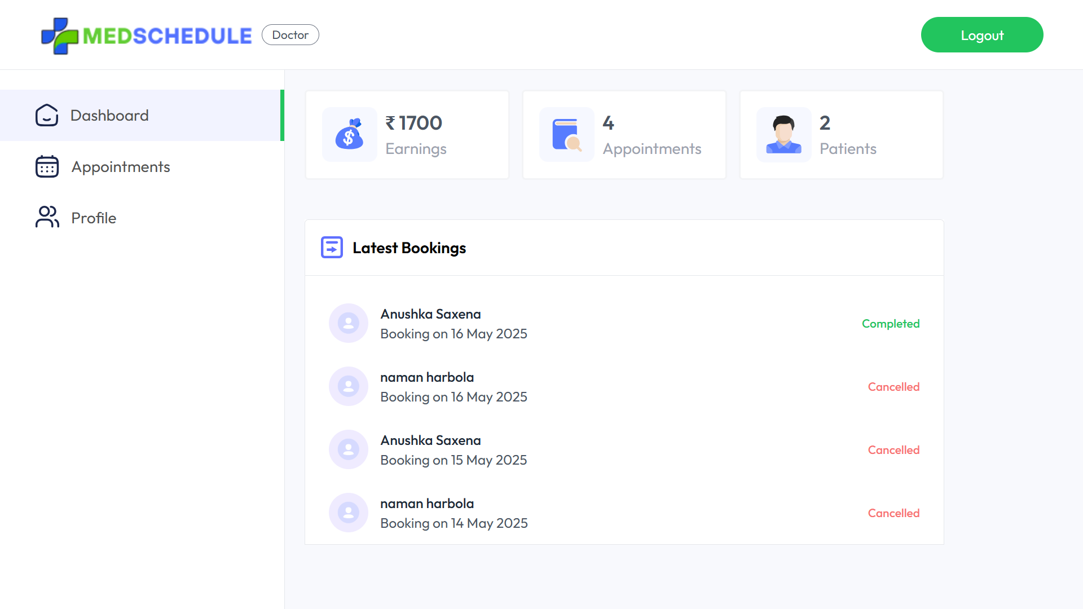Screen dimensions: 1083x609
Task: Click the Doctor role badge
Action: [290, 35]
